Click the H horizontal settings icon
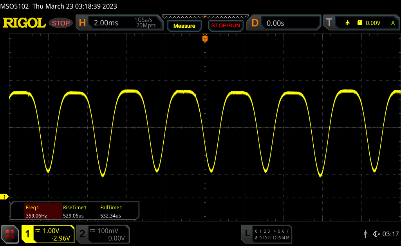This screenshot has width=401, height=246. tap(82, 23)
